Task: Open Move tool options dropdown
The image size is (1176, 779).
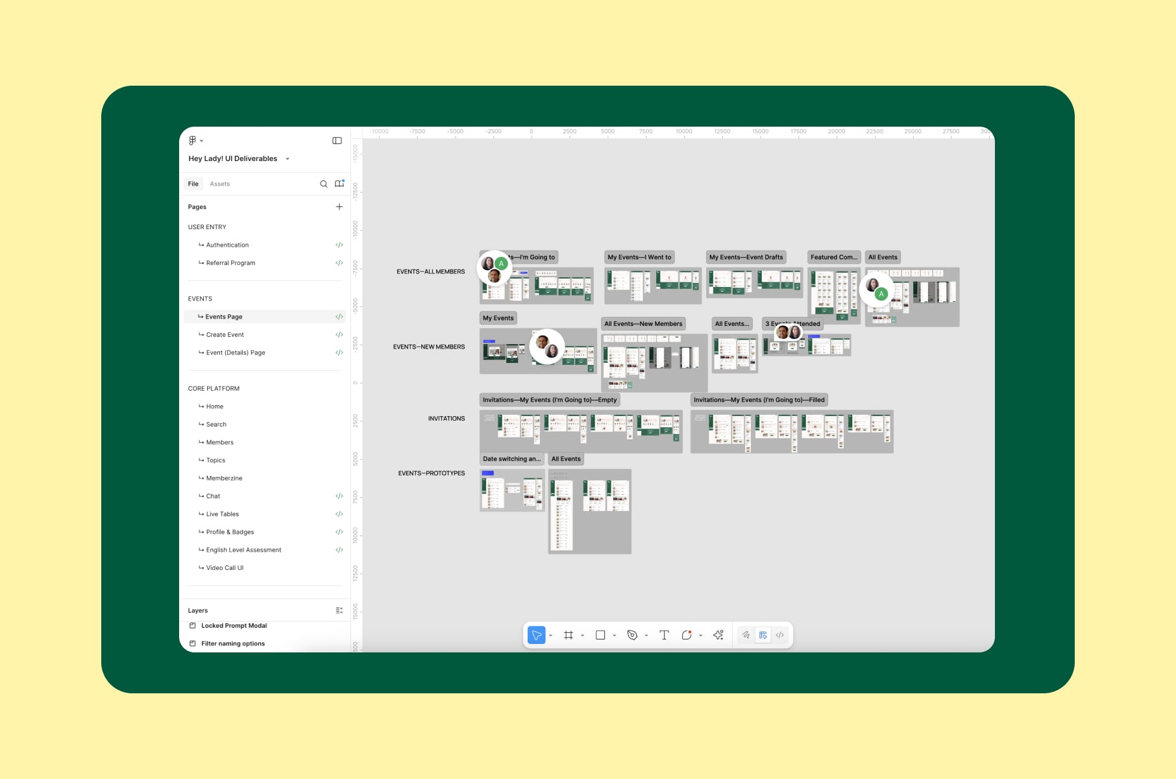Action: click(x=550, y=636)
